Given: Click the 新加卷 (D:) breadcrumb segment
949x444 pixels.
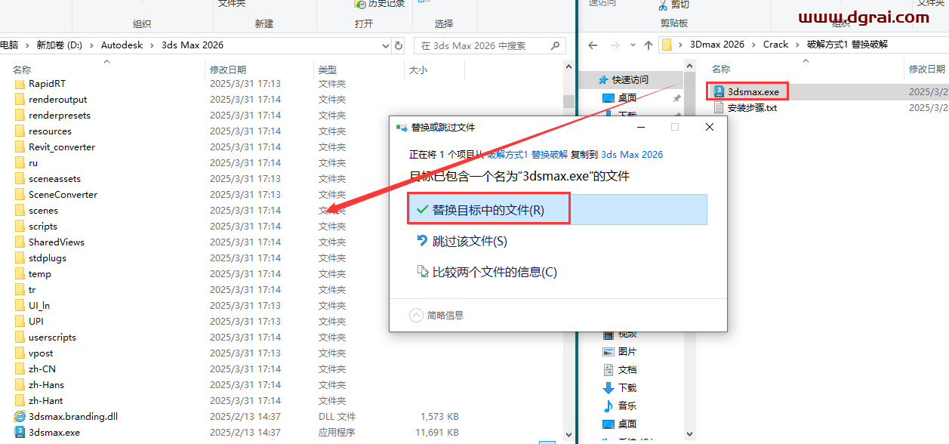Looking at the screenshot, I should point(60,45).
